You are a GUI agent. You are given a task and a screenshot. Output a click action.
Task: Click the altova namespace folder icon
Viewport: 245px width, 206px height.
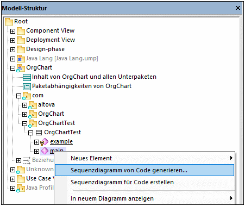[33, 105]
